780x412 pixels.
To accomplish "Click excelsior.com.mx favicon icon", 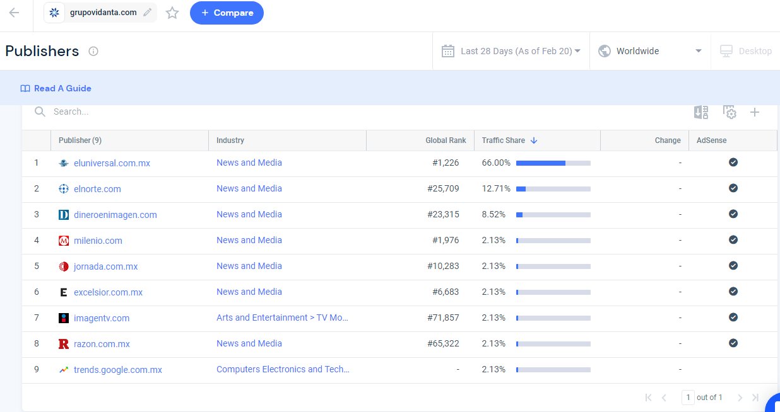I will (x=63, y=292).
